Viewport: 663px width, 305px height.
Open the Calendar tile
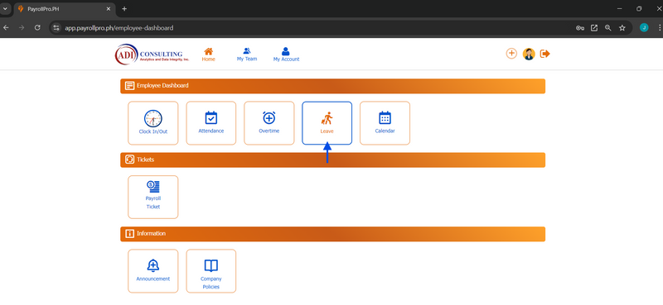point(385,123)
